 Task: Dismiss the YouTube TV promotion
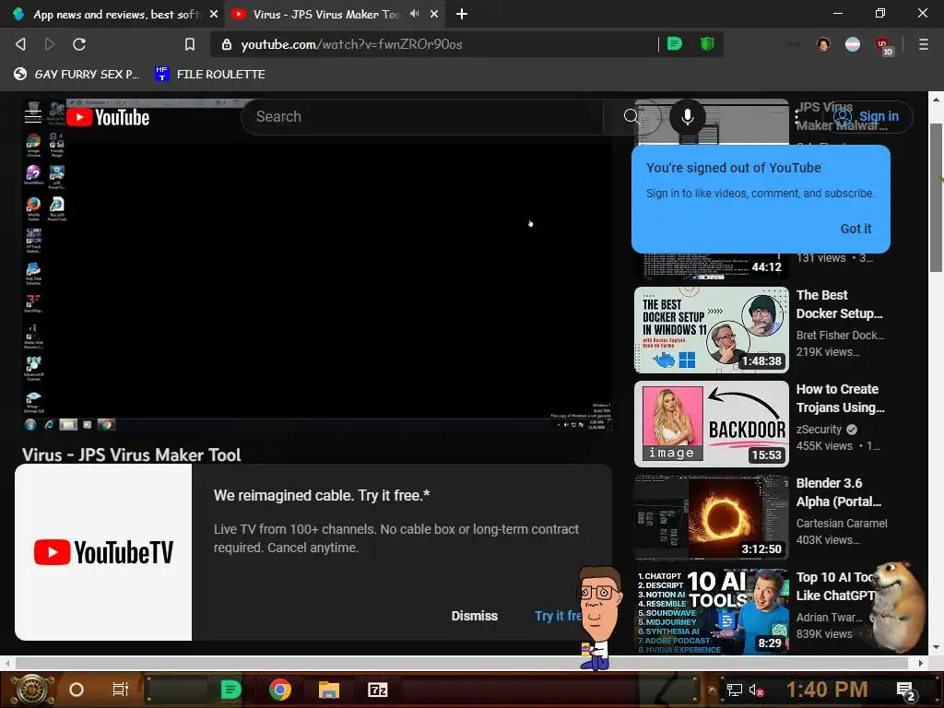(x=475, y=616)
